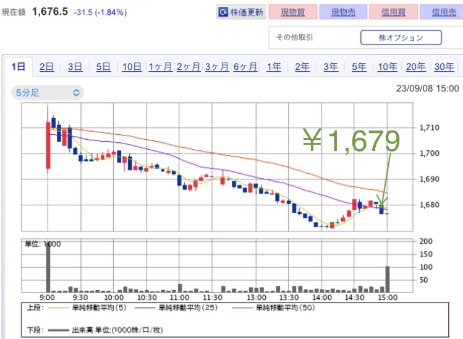This screenshot has width=463, height=339.
Task: Click the 13:00 time axis label
Action: tap(257, 298)
